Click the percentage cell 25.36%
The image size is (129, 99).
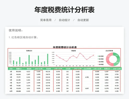(117, 88)
